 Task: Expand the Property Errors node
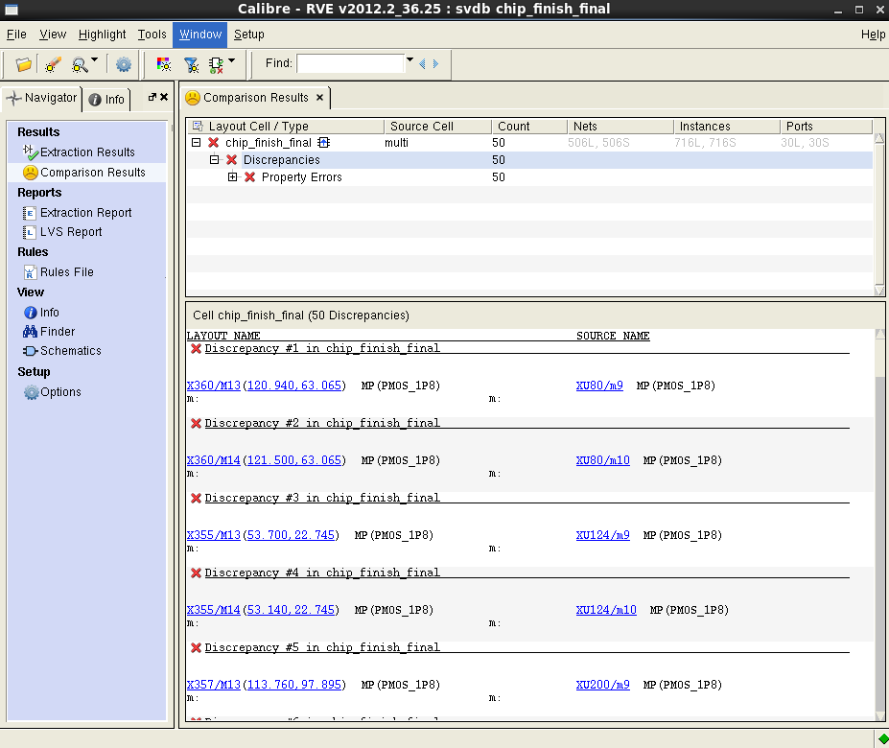click(232, 177)
